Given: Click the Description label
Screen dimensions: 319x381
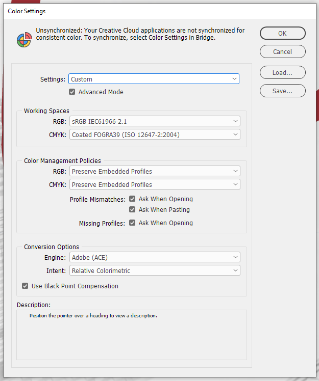Looking at the screenshot, I should point(34,305).
